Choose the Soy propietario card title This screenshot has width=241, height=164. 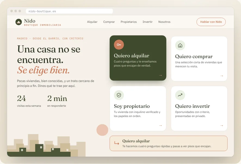[x=132, y=106]
